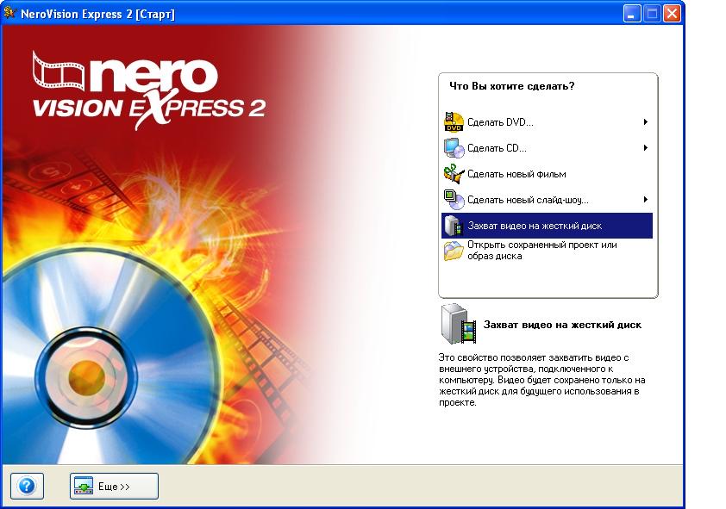Expand the Сделать CD submenu arrow
The height and width of the screenshot is (509, 726).
[x=646, y=148]
